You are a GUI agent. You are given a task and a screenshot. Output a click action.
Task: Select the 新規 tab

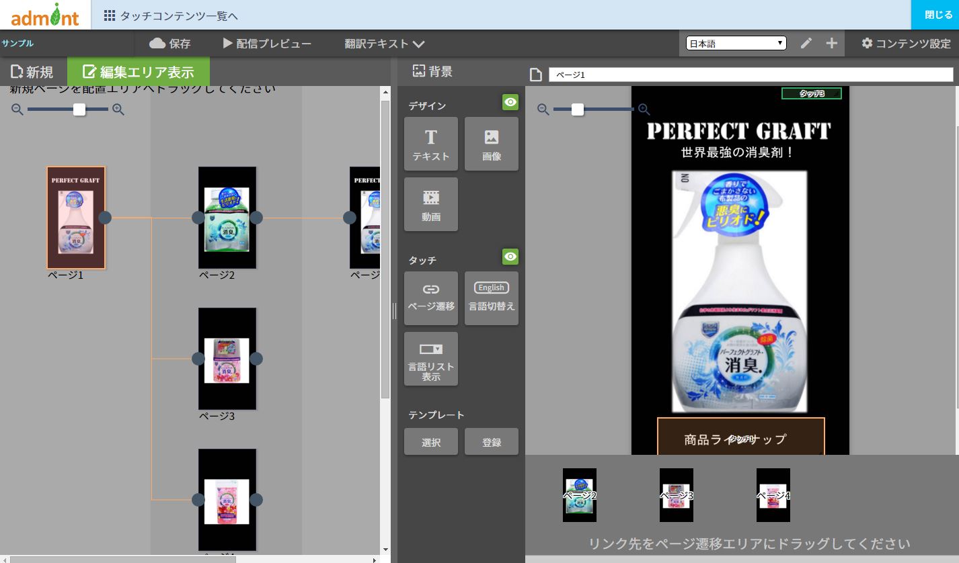tap(32, 71)
